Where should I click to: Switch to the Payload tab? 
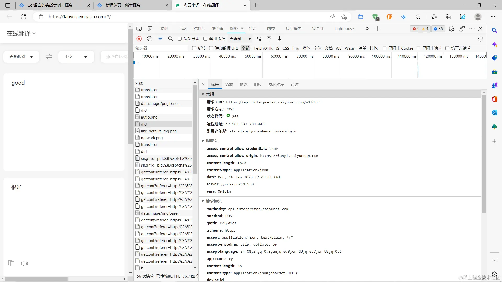coord(229,84)
